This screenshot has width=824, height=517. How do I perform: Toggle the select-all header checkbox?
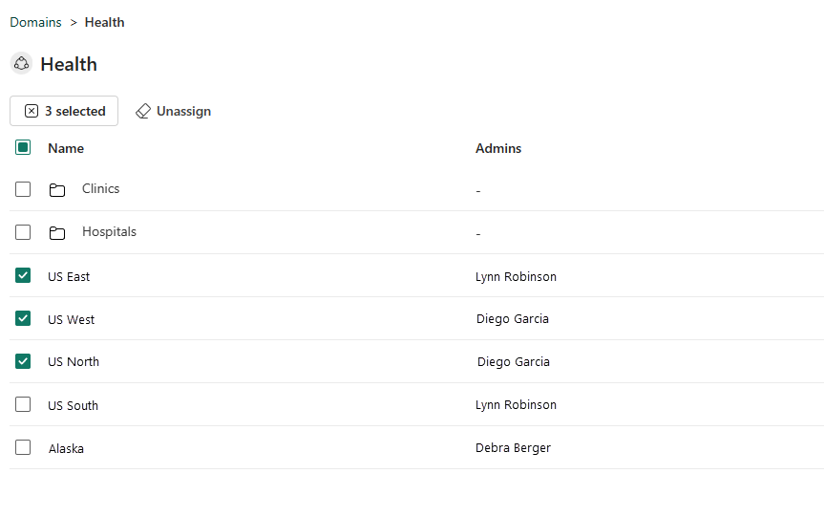coord(23,148)
